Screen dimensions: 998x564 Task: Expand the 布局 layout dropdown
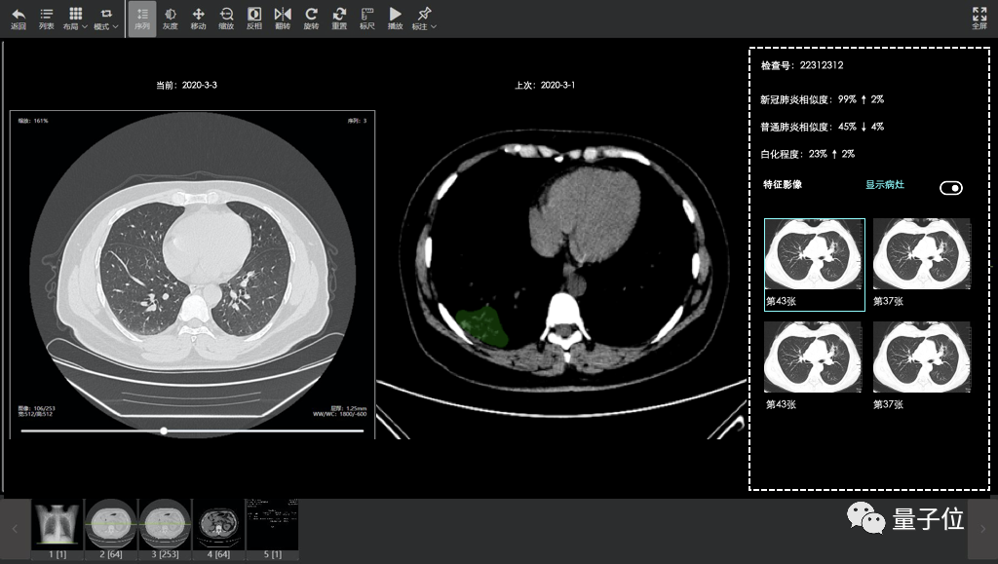tap(75, 19)
